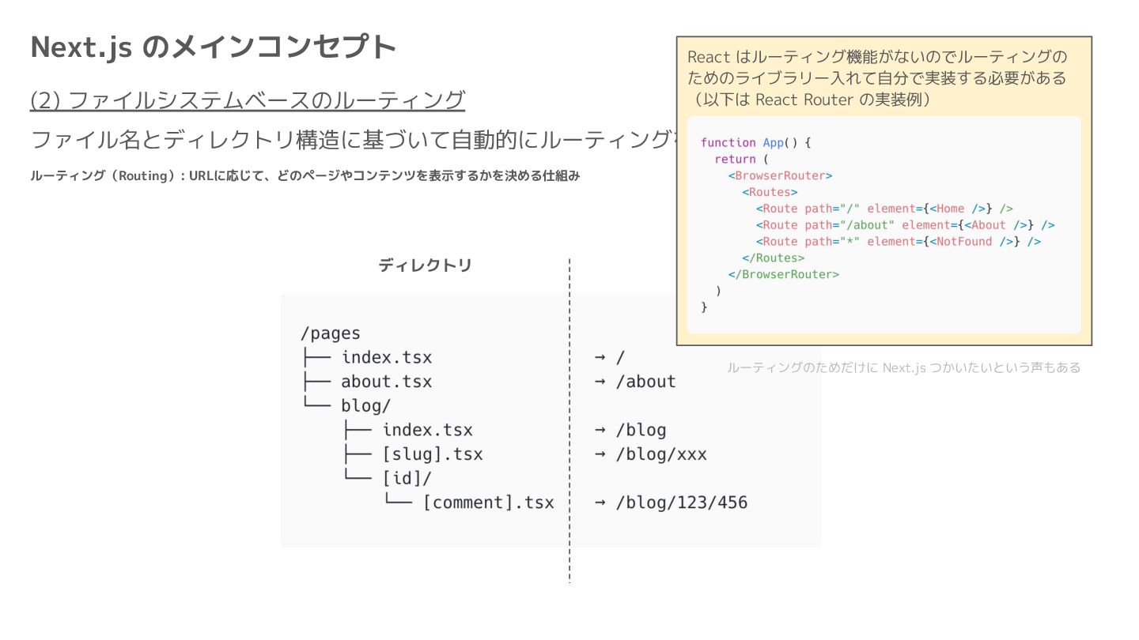Click the slide title 'Next.js のメインコンセプト'
Image resolution: width=1139 pixels, height=640 pixels.
(213, 47)
